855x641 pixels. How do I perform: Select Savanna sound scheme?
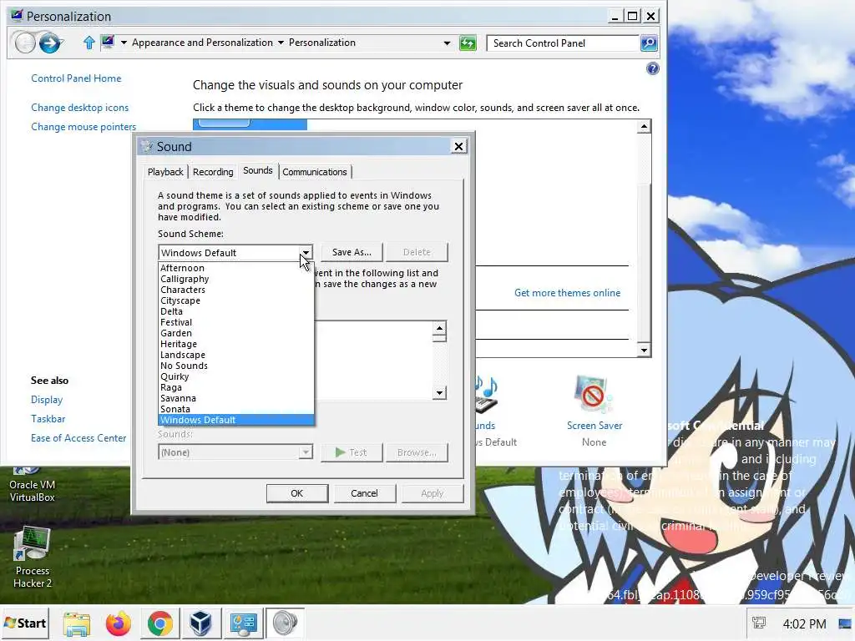(x=235, y=398)
